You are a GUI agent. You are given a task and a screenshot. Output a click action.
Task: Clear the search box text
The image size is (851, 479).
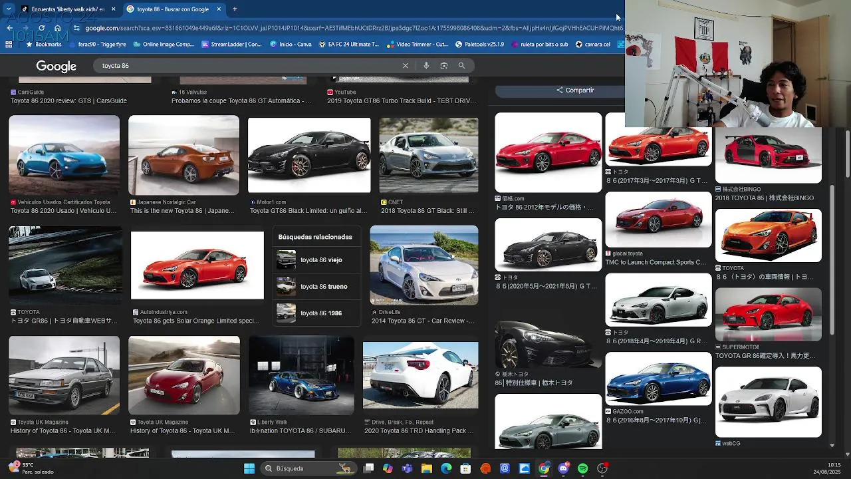406,66
